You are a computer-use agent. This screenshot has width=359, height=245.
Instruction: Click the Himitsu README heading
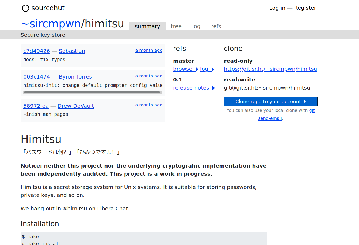coord(41,139)
